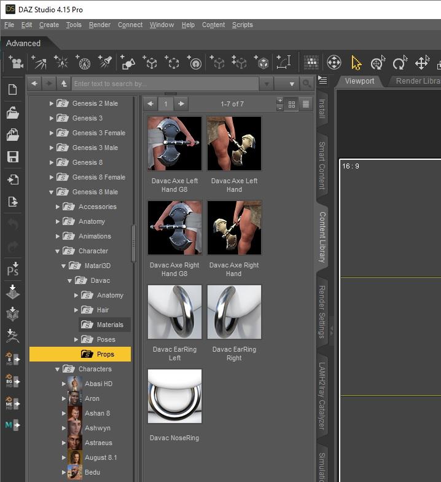Viewport: 441px width, 482px height.
Task: Go to previous results page
Action: tap(150, 104)
